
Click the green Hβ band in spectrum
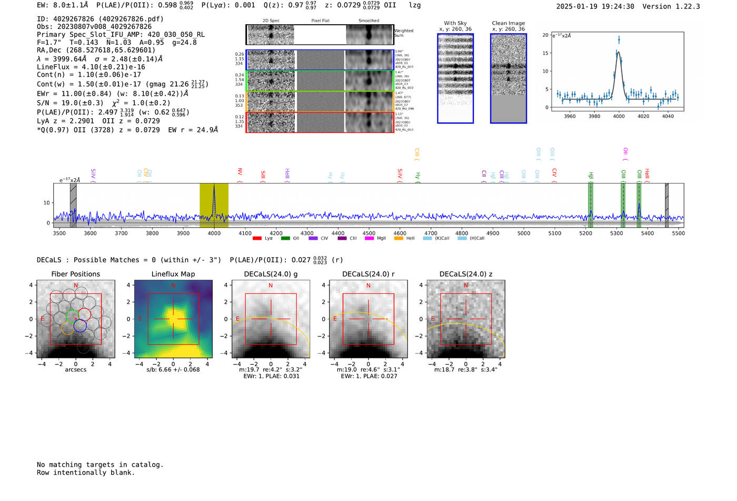591,205
